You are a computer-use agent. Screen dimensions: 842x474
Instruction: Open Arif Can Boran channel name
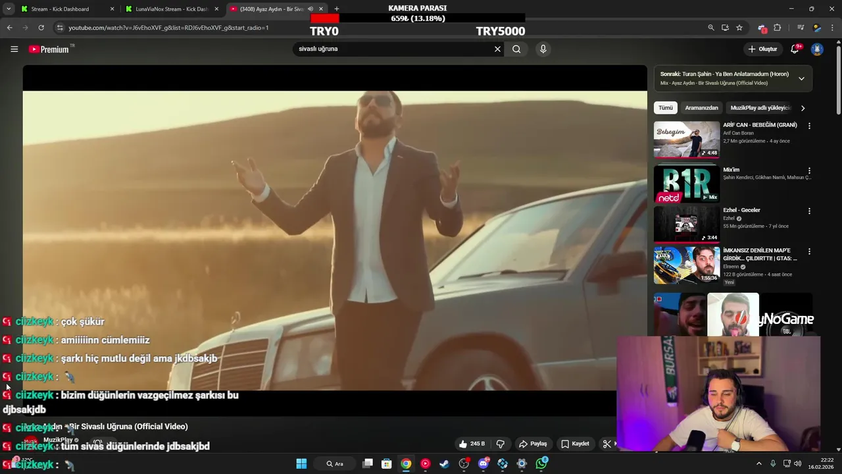tap(738, 133)
